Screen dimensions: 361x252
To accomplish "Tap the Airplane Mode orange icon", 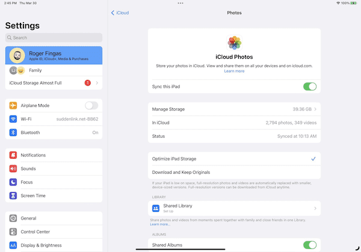I will tap(13, 105).
